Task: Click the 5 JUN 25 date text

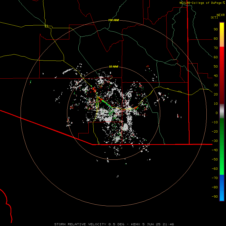Action: point(151,224)
